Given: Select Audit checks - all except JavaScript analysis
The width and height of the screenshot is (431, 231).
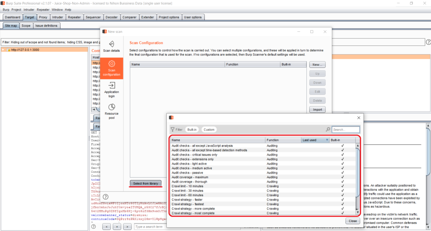Looking at the screenshot, I should (263, 146).
